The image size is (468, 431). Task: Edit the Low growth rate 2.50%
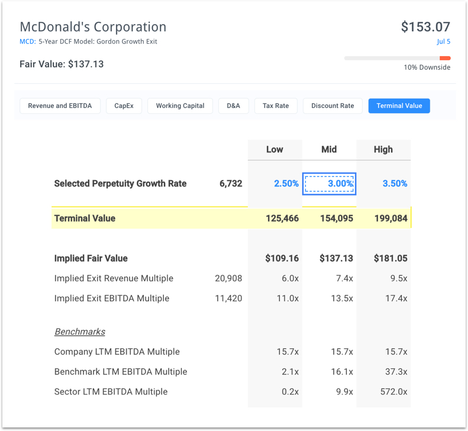[286, 184]
